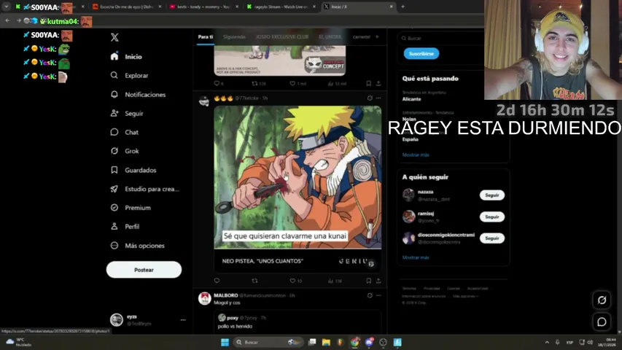Screen dimensions: 622x350
Task: Share the CONCEPT image post
Action: point(378,83)
